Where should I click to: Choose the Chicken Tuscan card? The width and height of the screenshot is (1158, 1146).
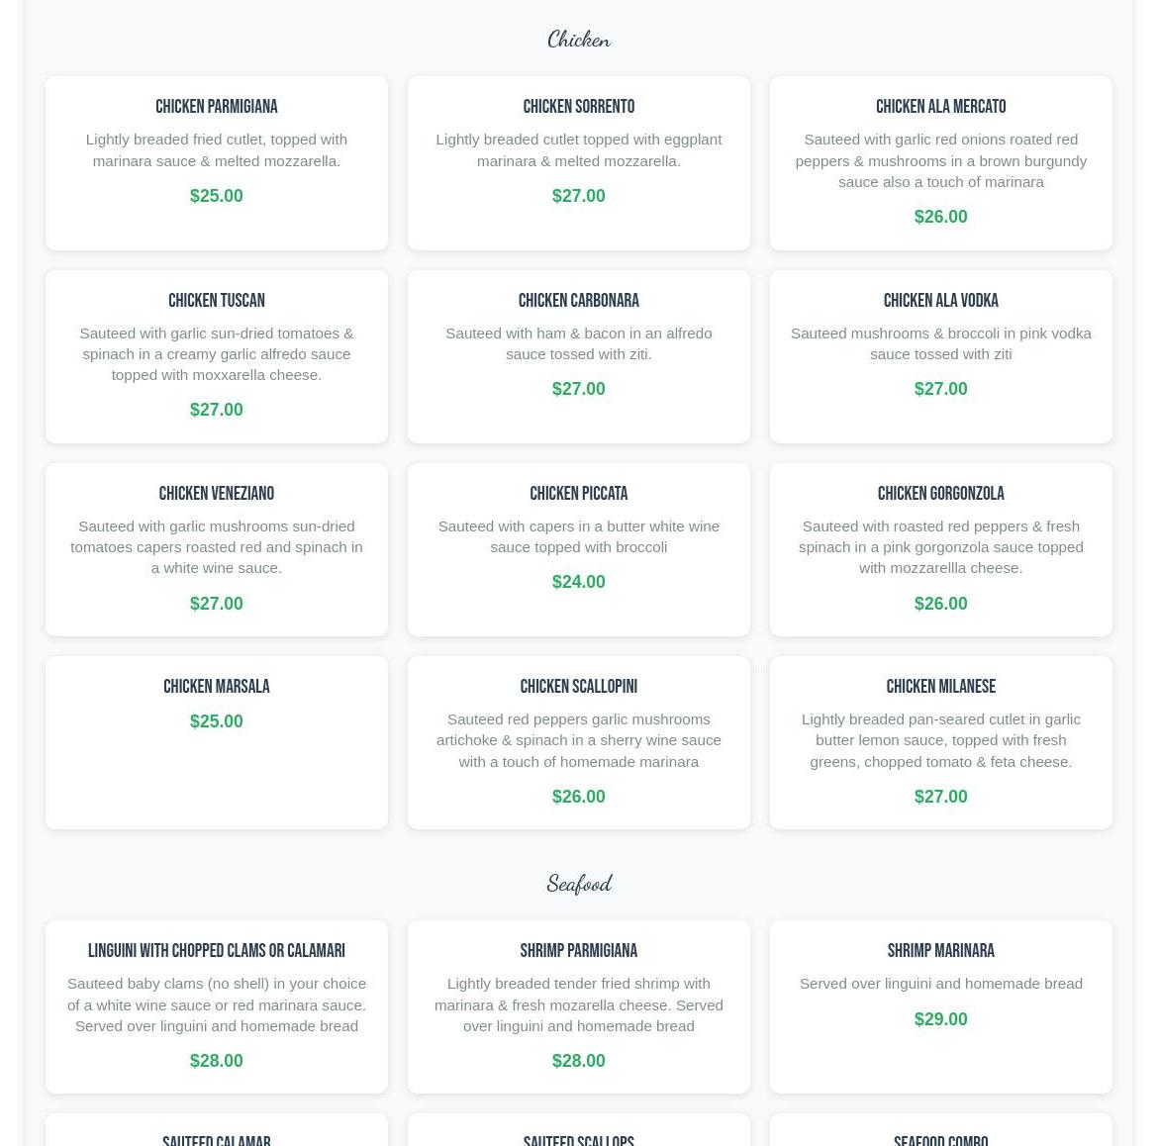(217, 356)
